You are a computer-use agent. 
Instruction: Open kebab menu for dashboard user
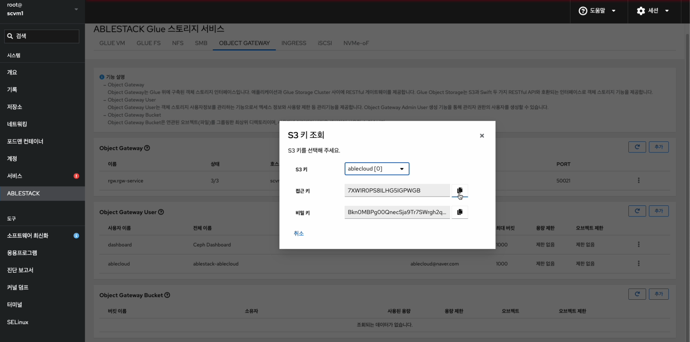click(x=639, y=244)
